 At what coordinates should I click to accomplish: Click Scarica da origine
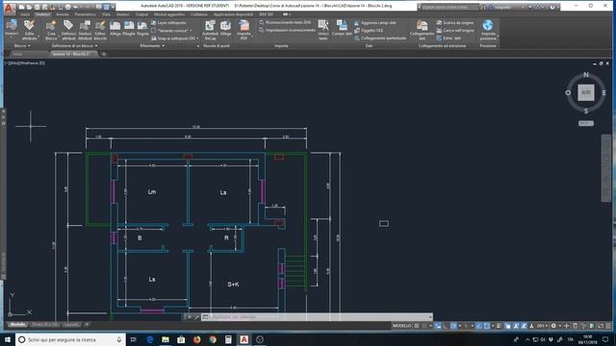(x=455, y=23)
